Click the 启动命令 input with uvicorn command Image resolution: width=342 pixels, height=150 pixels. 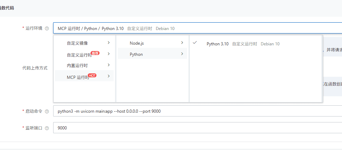pos(198,111)
